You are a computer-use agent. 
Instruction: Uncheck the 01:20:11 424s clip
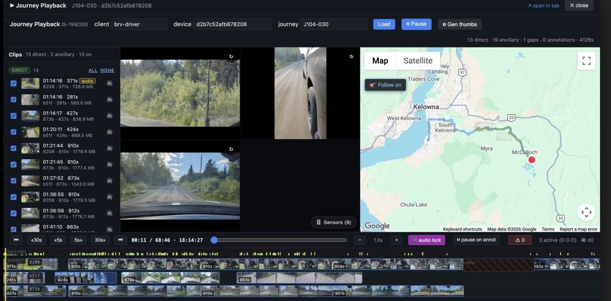pos(14,132)
